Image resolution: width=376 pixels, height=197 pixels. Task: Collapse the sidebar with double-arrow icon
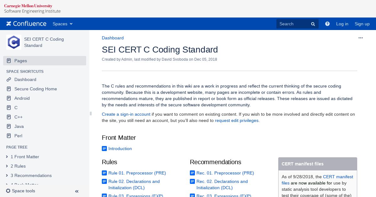point(77,191)
